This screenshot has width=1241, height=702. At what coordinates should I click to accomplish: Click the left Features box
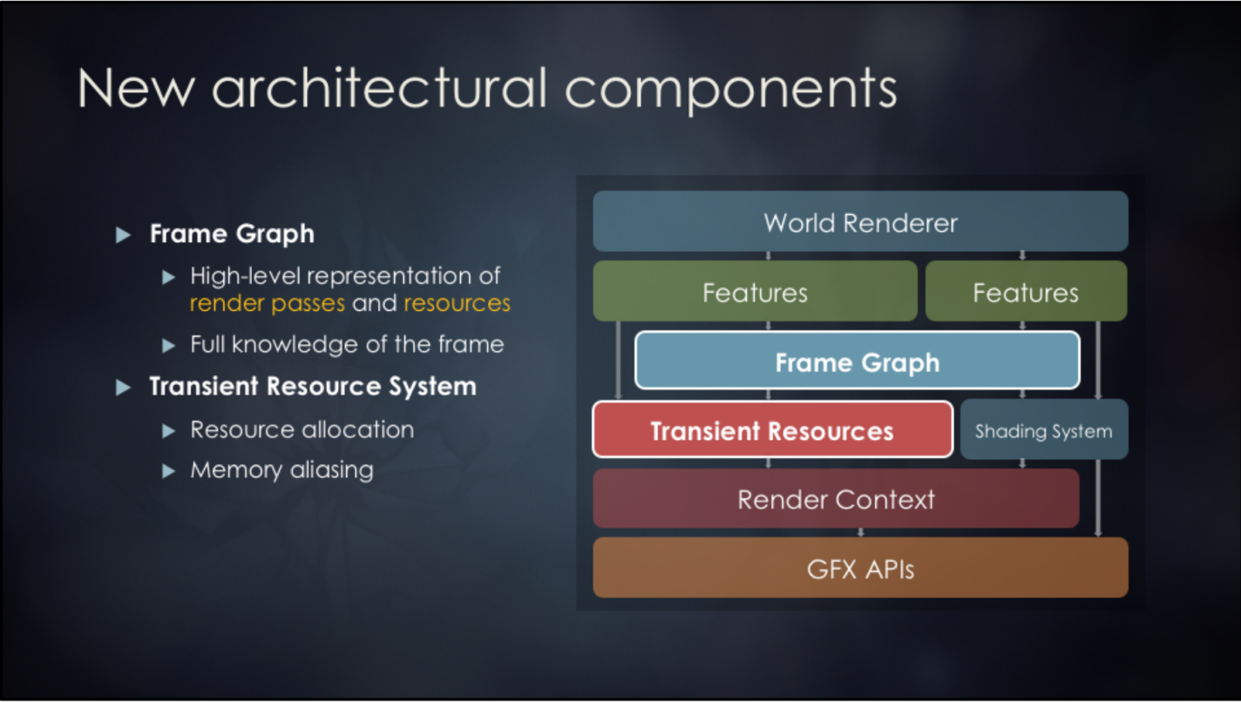point(755,292)
